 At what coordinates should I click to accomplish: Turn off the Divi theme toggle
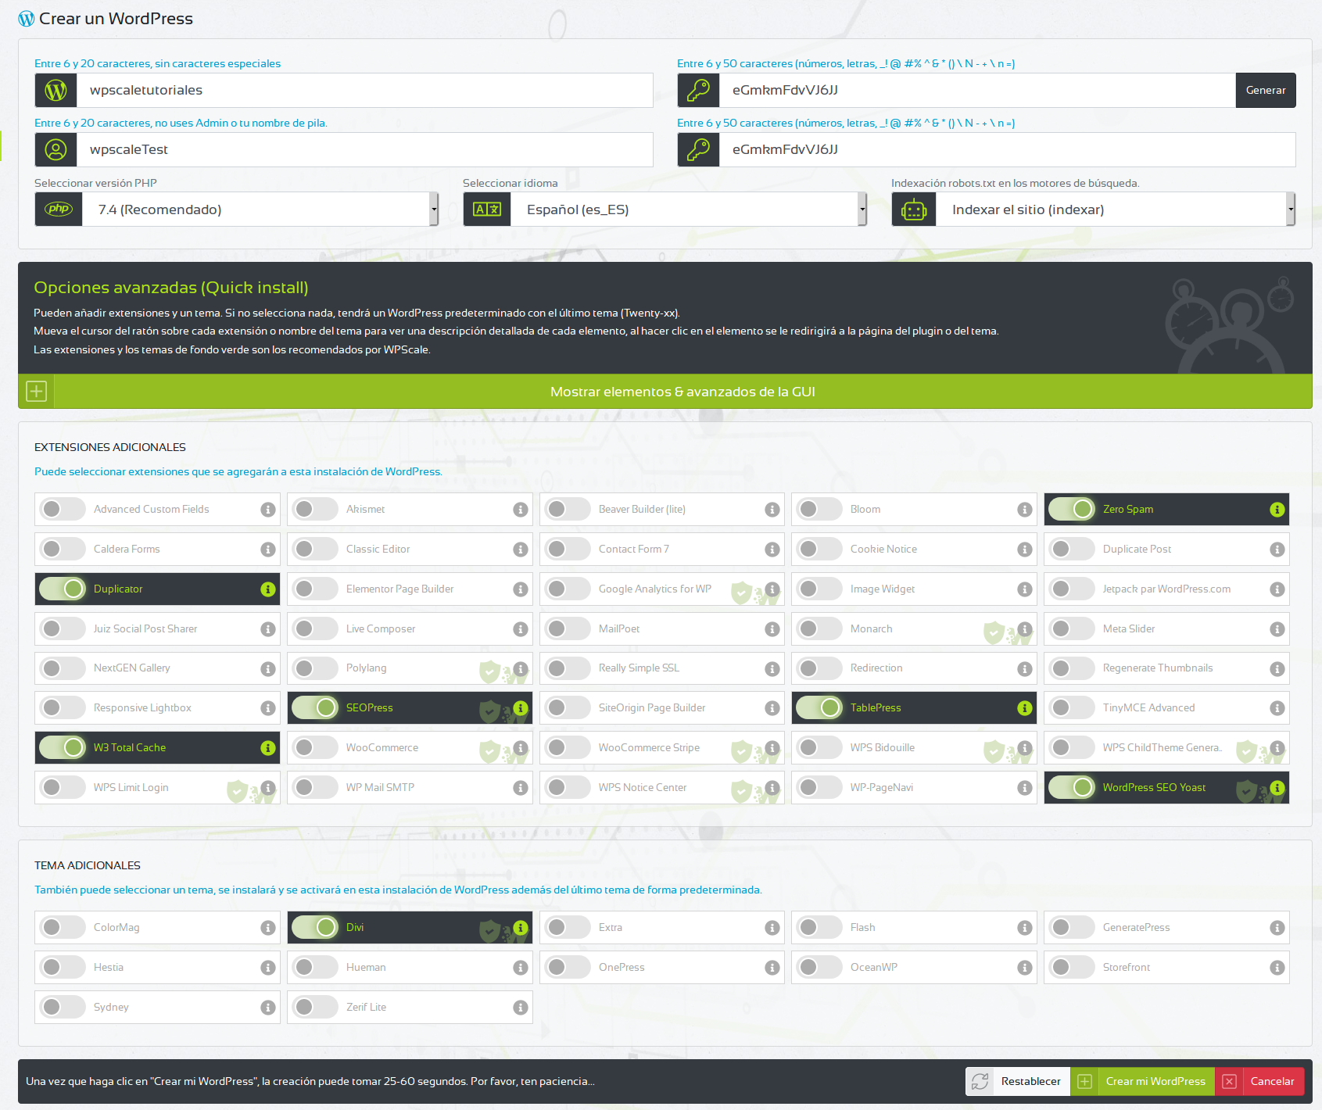click(315, 928)
